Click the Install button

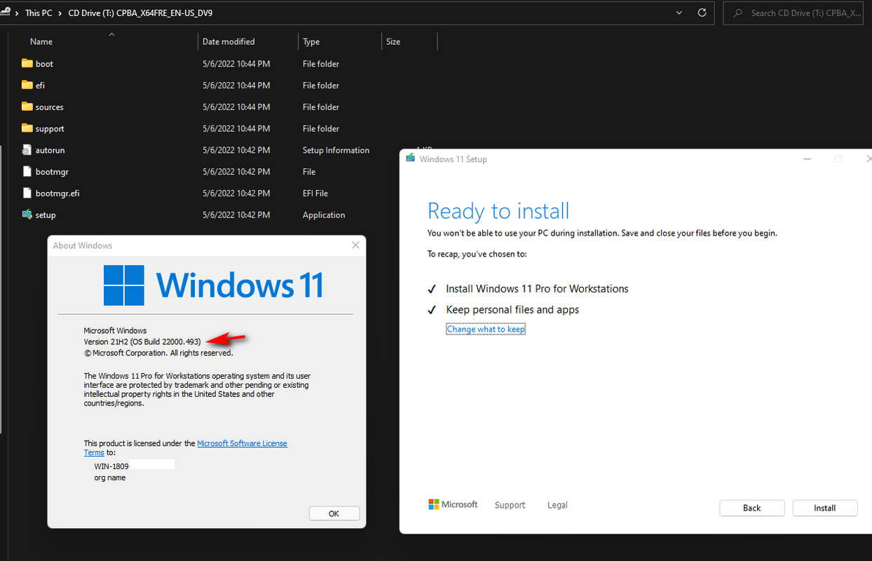point(825,508)
